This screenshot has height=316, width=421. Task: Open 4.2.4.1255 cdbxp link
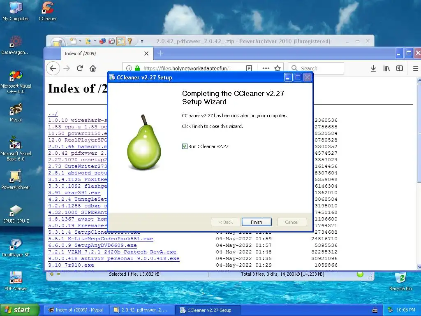pos(78,206)
